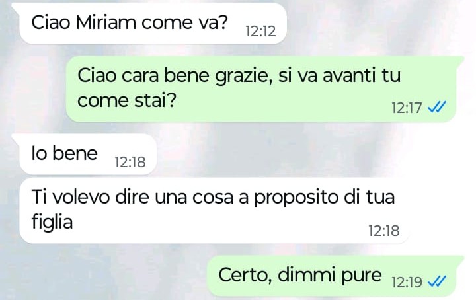Image resolution: width=476 pixels, height=300 pixels.
Task: Click the 12:17 timestamp on the green bubble
Action: (407, 108)
